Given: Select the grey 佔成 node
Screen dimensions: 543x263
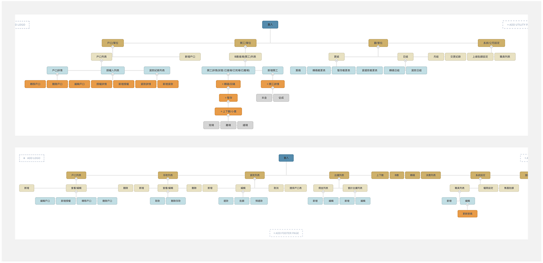Looking at the screenshot, I should (x=281, y=98).
